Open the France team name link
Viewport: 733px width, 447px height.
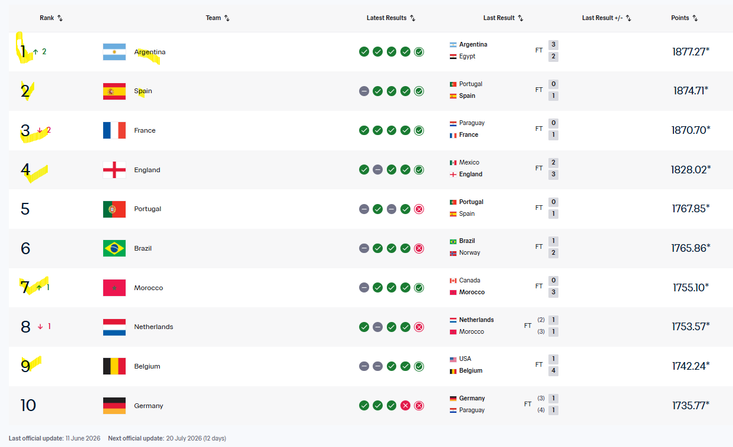point(145,130)
